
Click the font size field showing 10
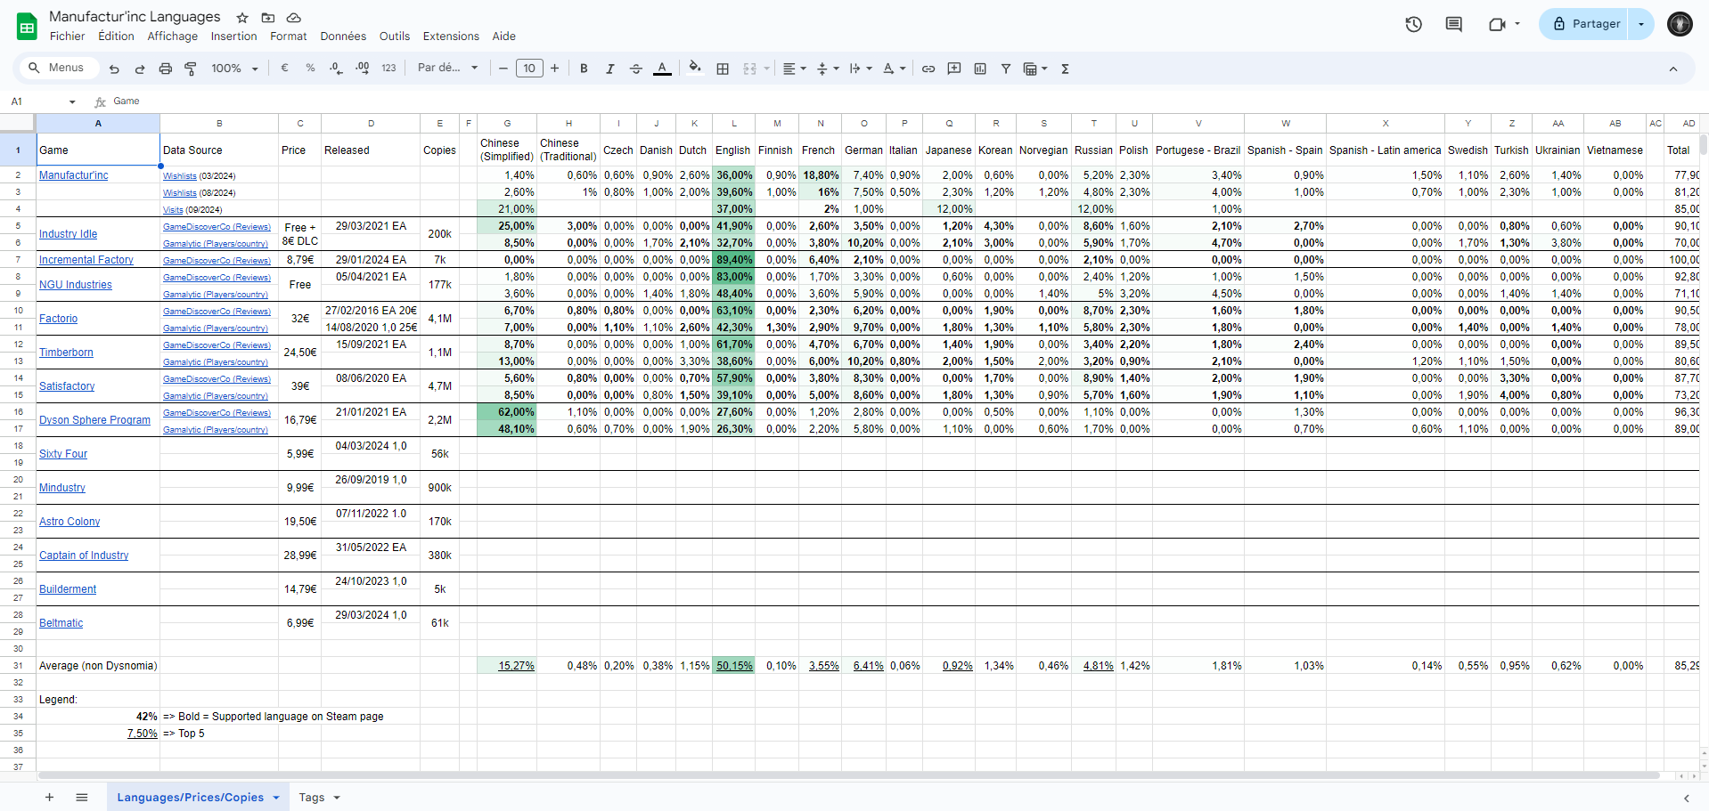pos(529,68)
